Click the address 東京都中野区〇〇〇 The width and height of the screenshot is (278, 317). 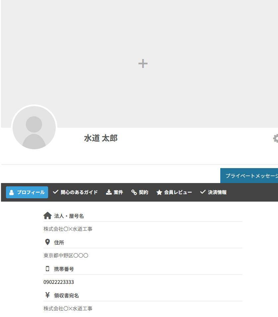(66, 256)
